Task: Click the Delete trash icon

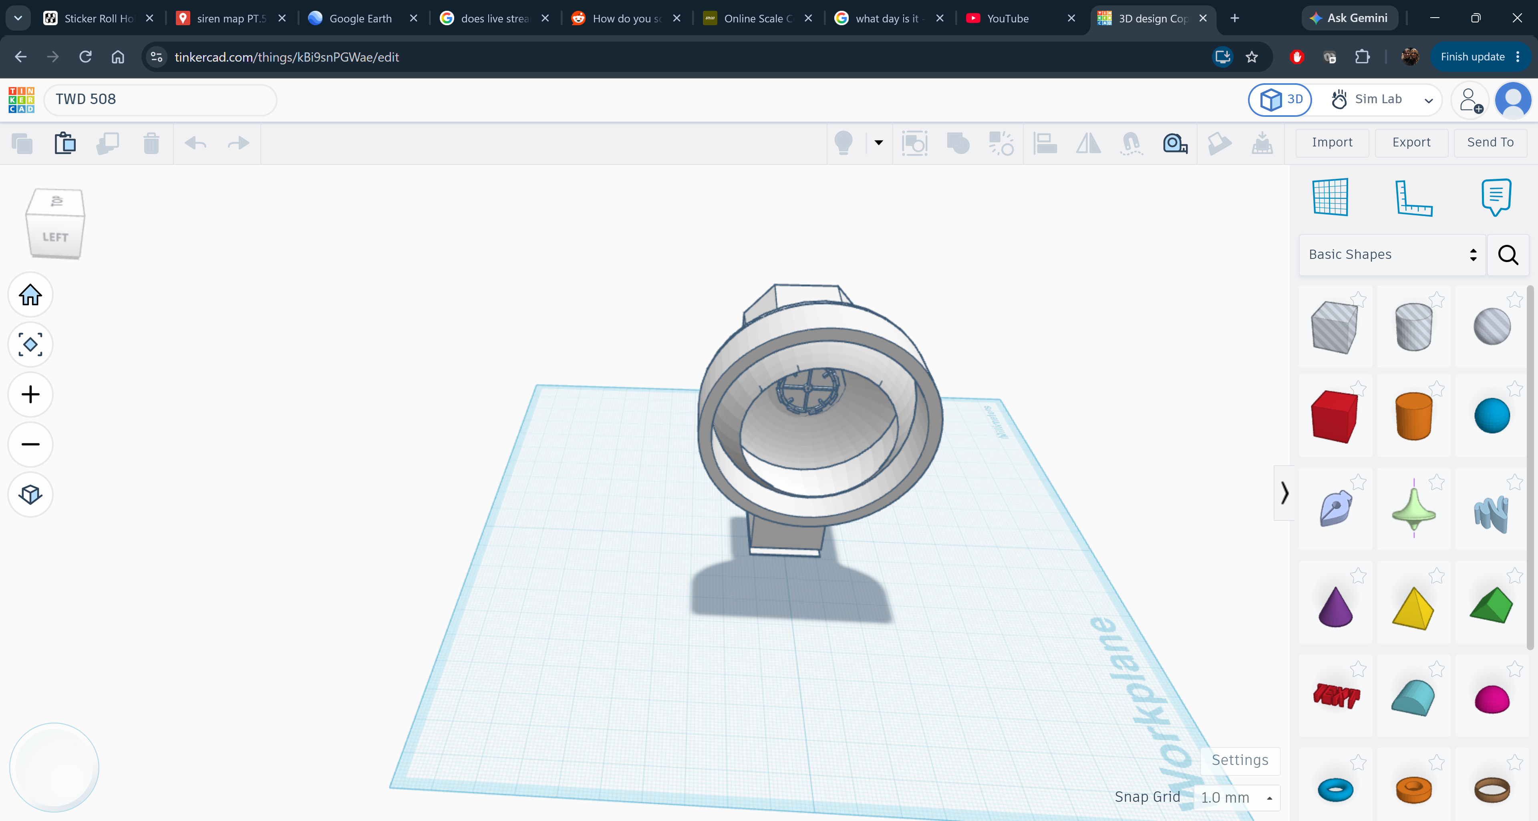Action: pos(152,143)
